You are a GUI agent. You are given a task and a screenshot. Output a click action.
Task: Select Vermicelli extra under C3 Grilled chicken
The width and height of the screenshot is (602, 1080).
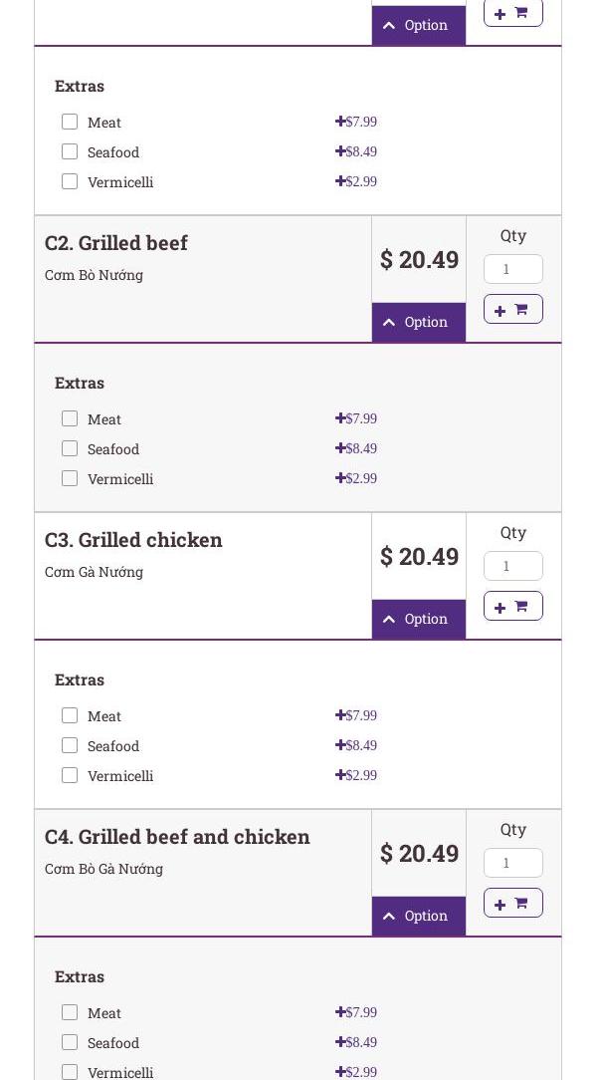pos(70,775)
